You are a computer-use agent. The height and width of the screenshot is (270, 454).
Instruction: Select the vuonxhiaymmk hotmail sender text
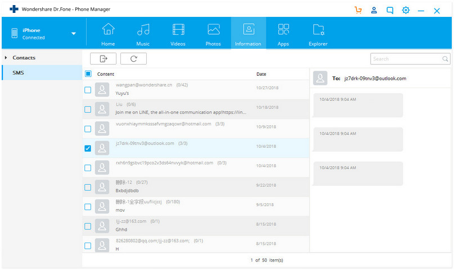pyautogui.click(x=163, y=124)
